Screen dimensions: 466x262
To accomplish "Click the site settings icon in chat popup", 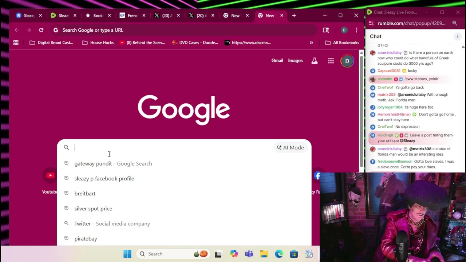I will point(371,23).
